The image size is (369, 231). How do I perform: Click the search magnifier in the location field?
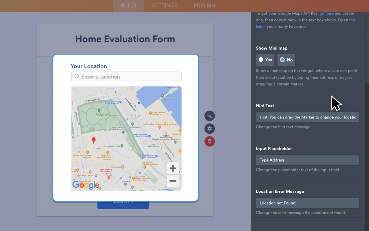76,76
